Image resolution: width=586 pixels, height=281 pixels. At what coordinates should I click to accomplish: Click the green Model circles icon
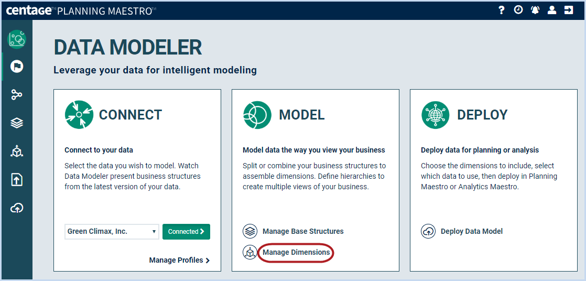[x=257, y=115]
